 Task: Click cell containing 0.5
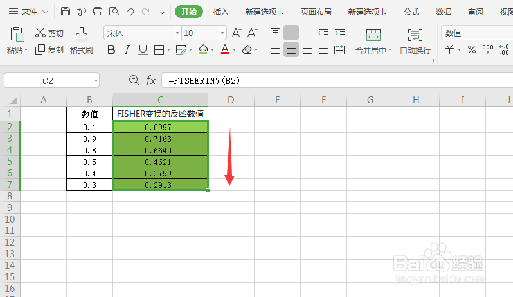pos(89,162)
